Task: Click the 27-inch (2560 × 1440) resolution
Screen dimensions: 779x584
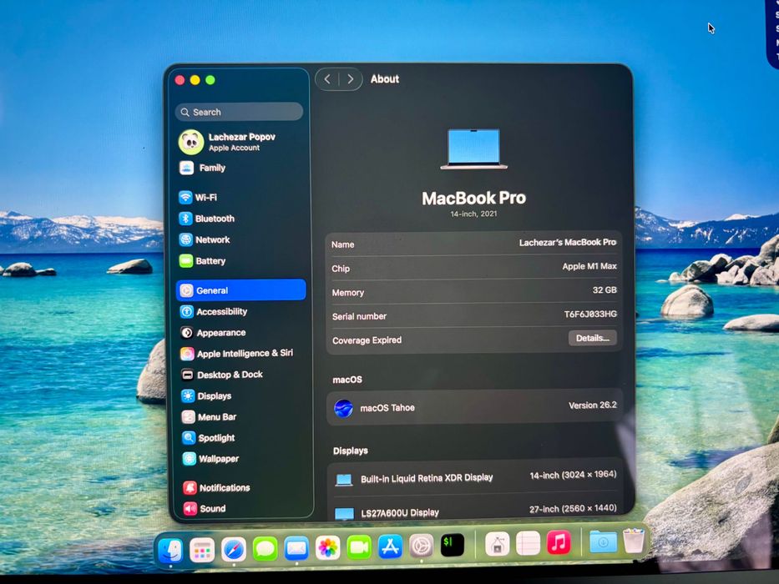Action: click(573, 509)
